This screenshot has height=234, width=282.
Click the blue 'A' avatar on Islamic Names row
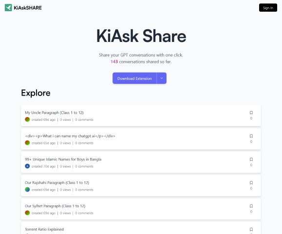pos(27,166)
